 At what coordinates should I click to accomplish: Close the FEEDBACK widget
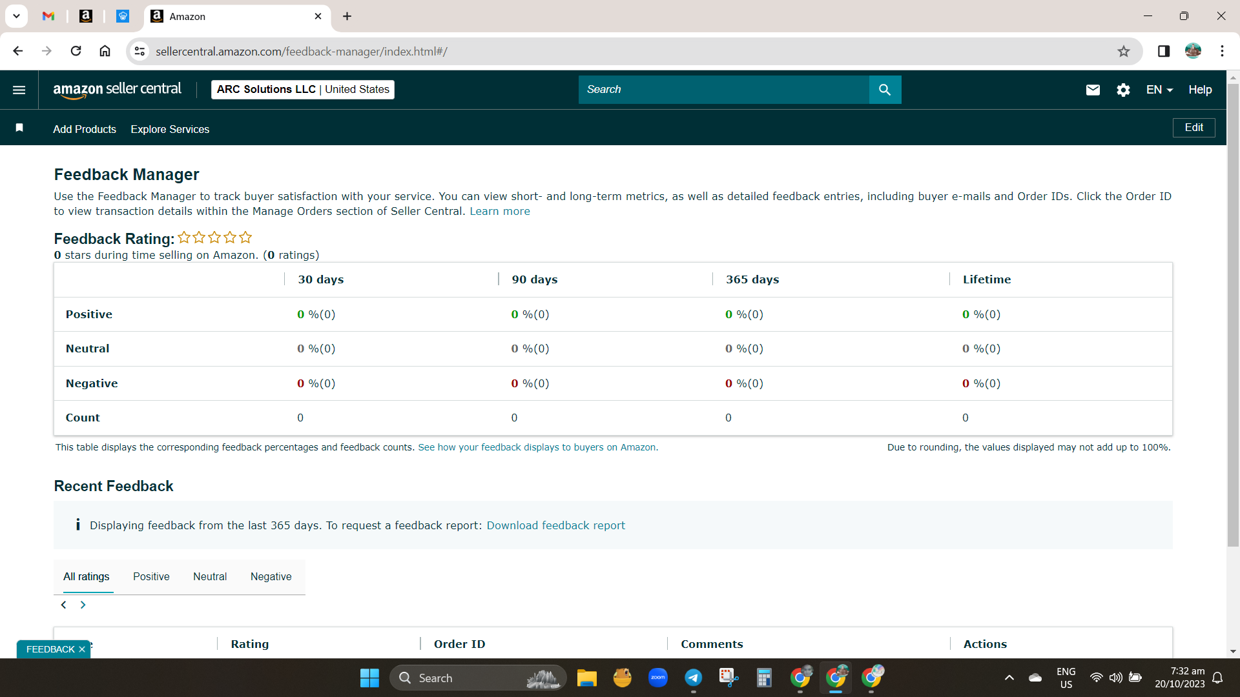click(82, 649)
